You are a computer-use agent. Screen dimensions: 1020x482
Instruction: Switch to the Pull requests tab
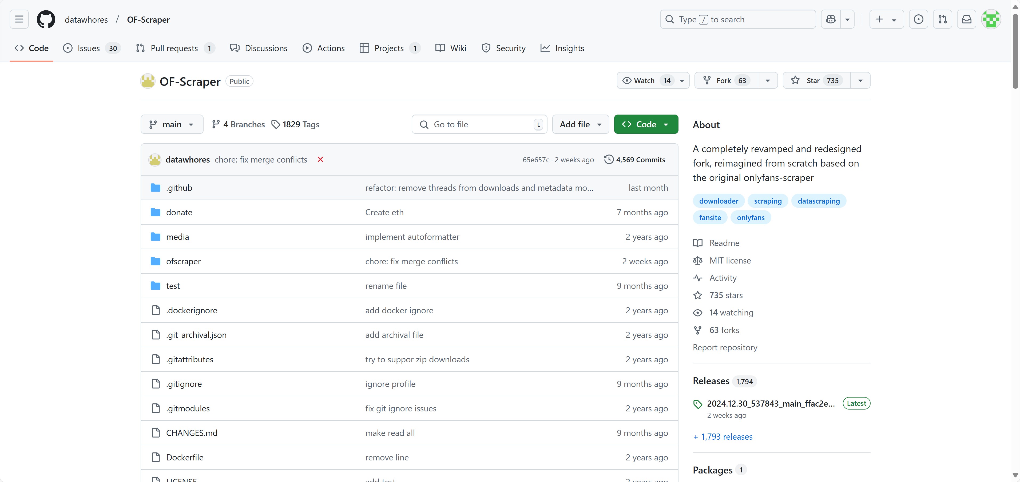(175, 48)
